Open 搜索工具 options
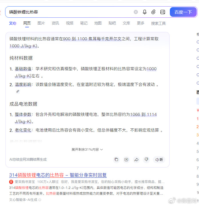The image size is (199, 206). pyautogui.click(x=158, y=23)
